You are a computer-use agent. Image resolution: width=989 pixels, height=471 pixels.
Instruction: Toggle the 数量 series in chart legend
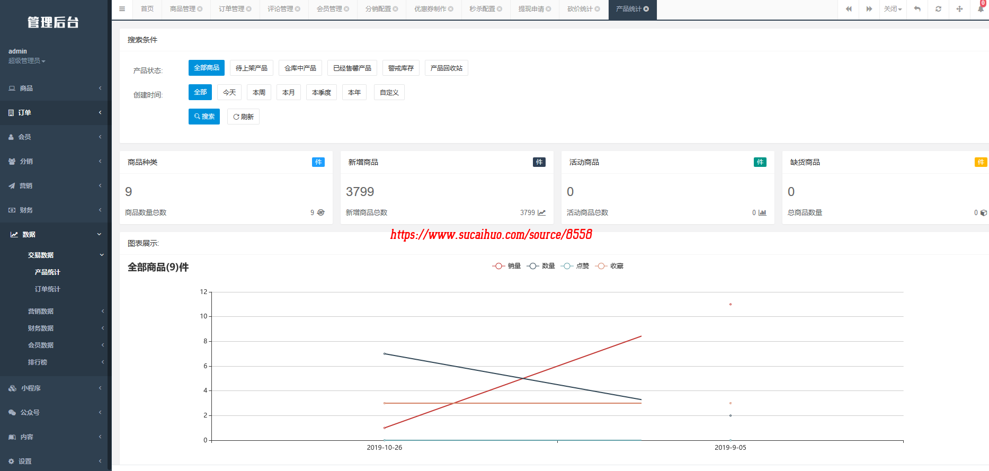coord(541,266)
